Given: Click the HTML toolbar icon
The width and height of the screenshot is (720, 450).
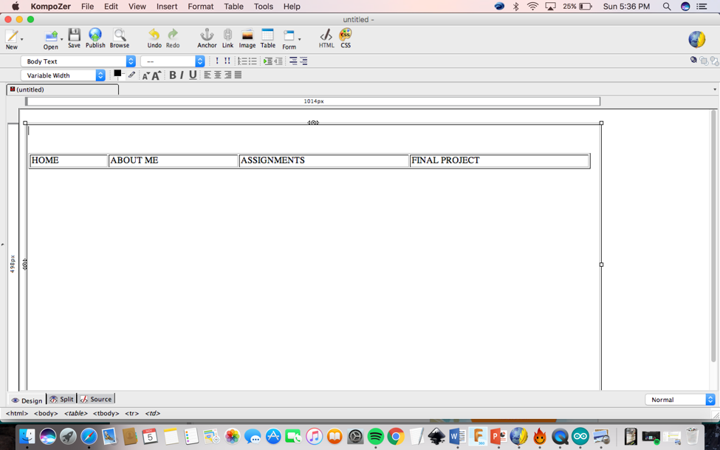Looking at the screenshot, I should point(326,35).
